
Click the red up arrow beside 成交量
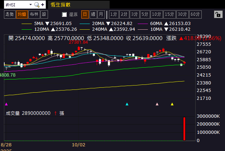click(x=55, y=113)
